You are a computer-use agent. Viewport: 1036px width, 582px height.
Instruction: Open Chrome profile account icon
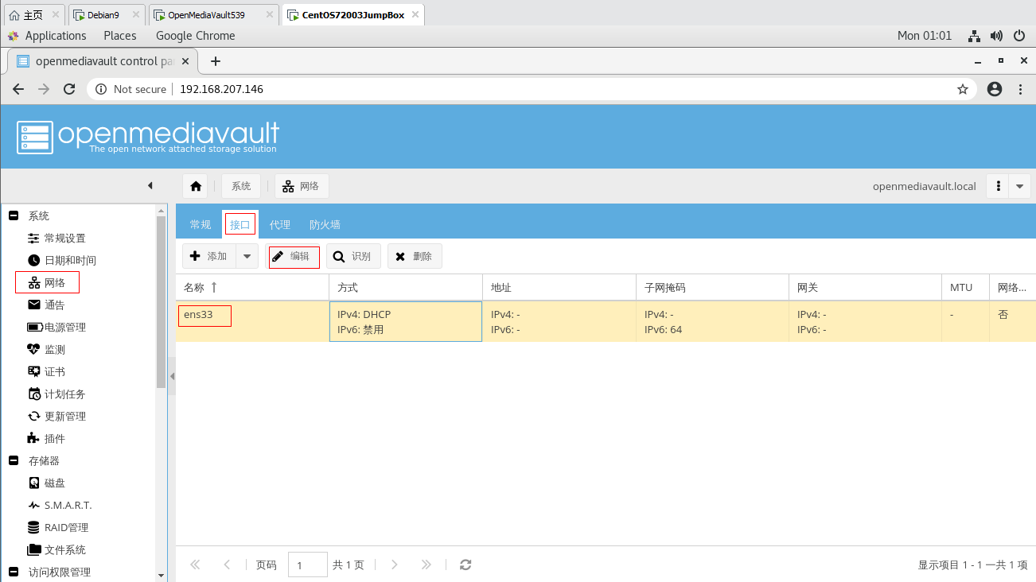click(995, 89)
